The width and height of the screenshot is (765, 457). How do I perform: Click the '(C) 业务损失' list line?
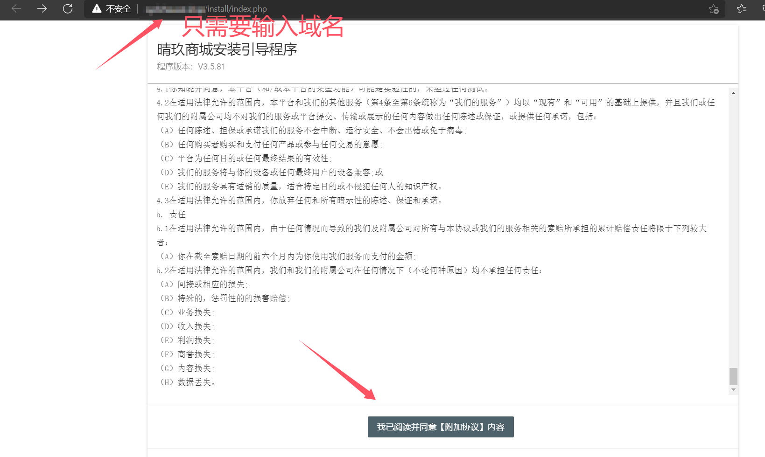(187, 312)
